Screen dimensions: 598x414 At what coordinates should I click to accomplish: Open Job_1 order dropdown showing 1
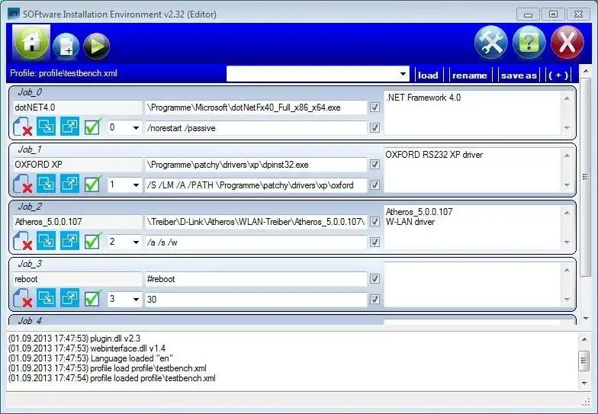click(x=124, y=185)
